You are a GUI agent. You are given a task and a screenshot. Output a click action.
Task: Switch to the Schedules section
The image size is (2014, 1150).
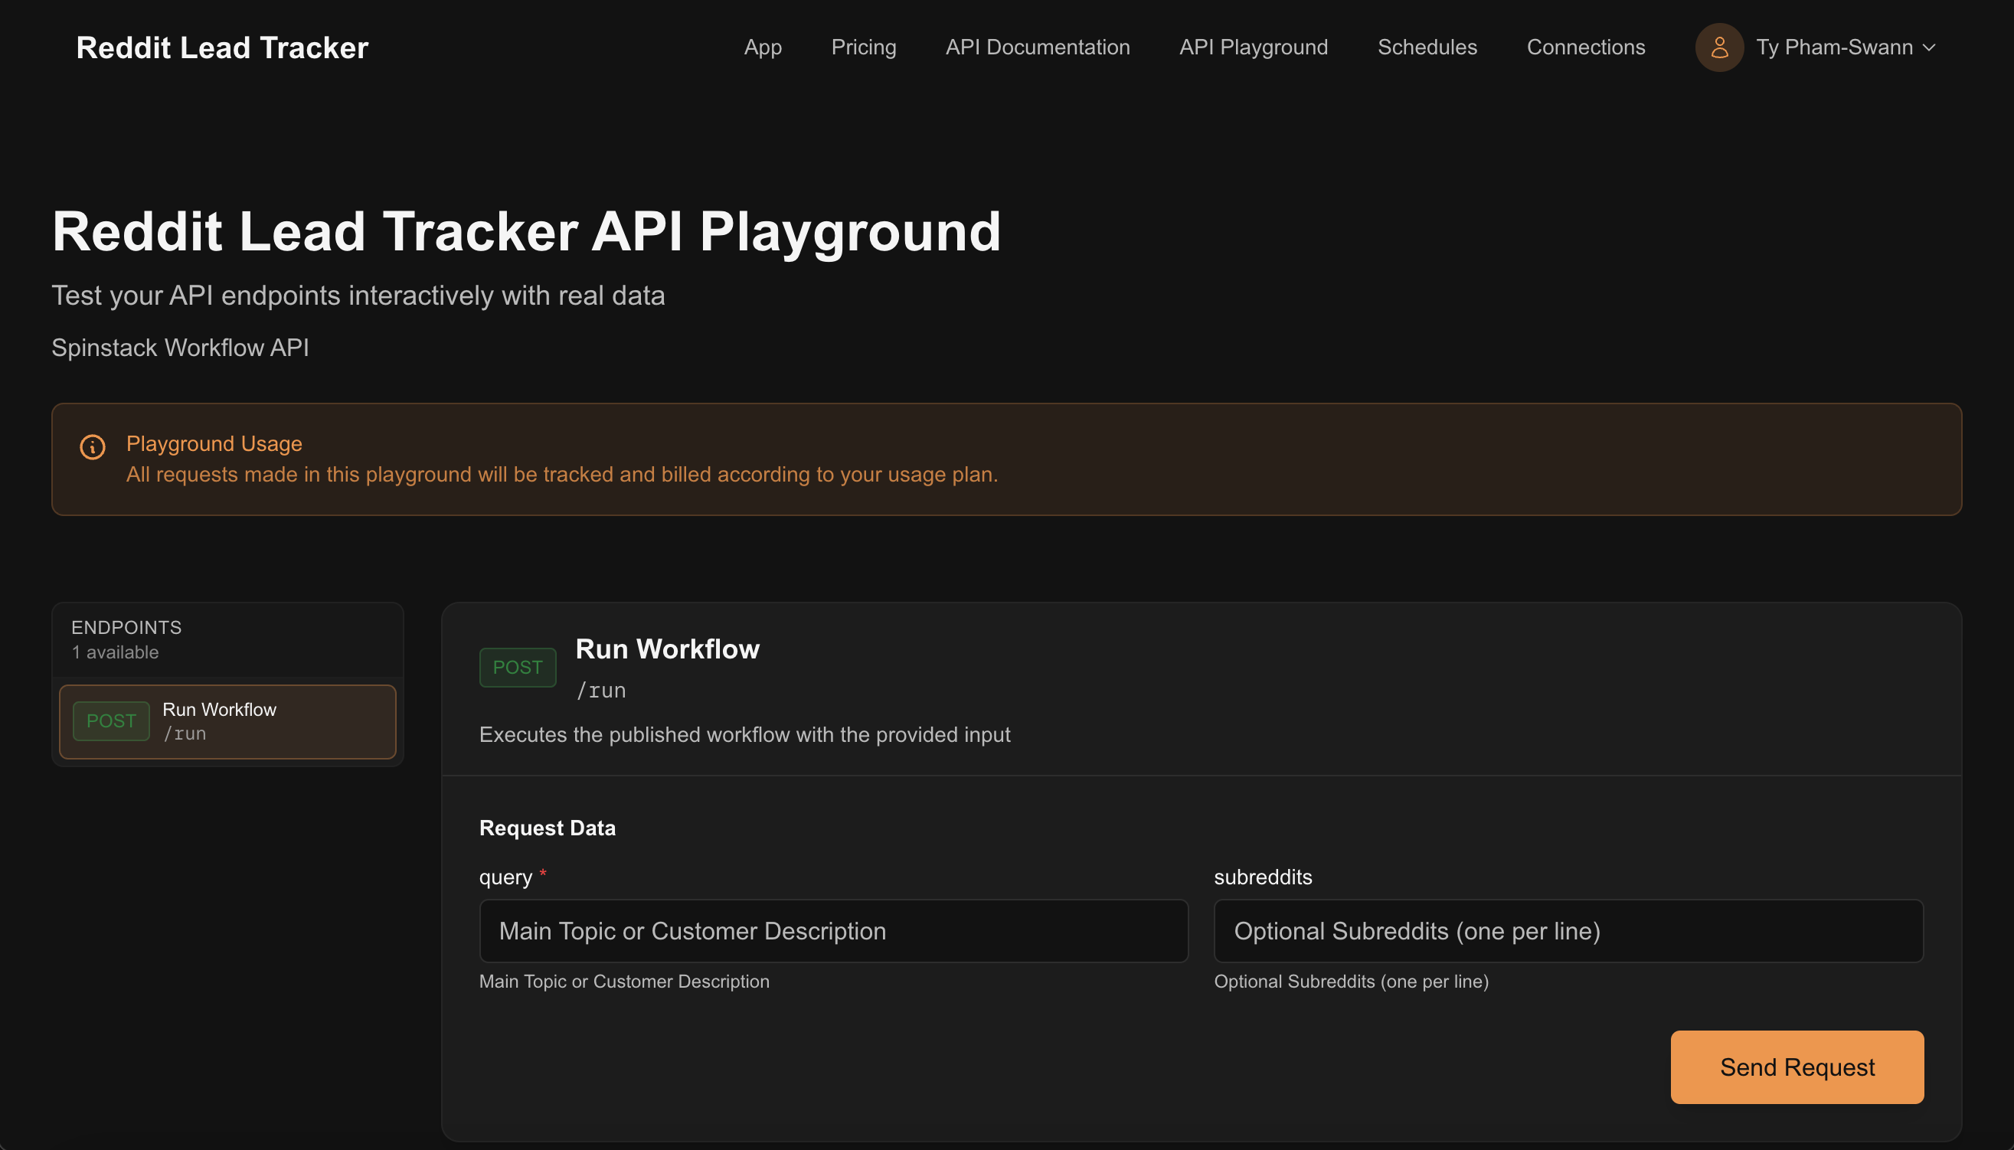[1427, 47]
